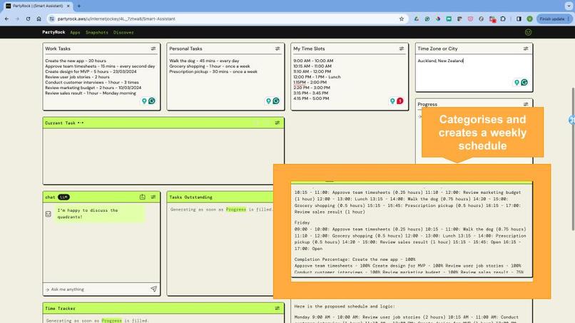Click the Google Drive extension icon
575x323 pixels.
pyautogui.click(x=417, y=19)
